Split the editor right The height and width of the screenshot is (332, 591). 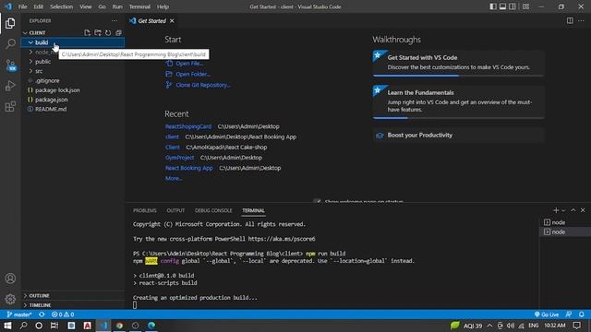(570, 20)
